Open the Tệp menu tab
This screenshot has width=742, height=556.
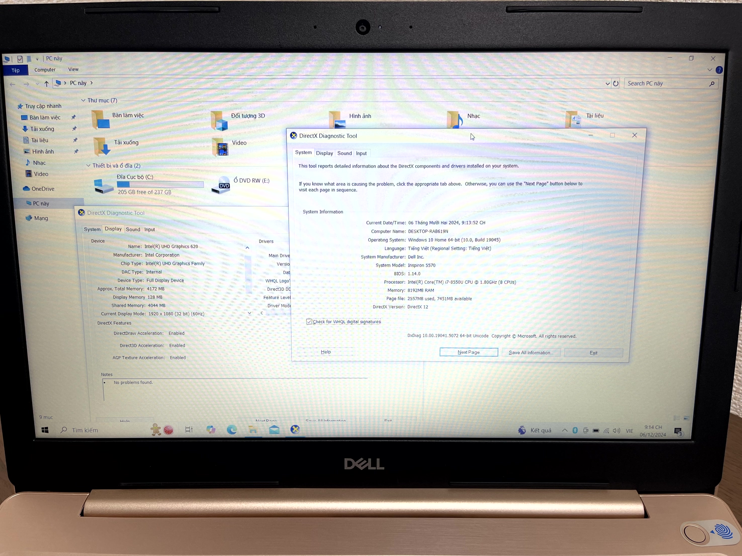coord(15,70)
